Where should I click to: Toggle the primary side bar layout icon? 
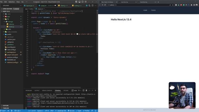pos(76,2)
